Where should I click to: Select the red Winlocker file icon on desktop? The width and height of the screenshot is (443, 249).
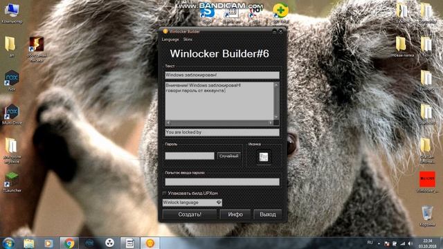point(427,182)
